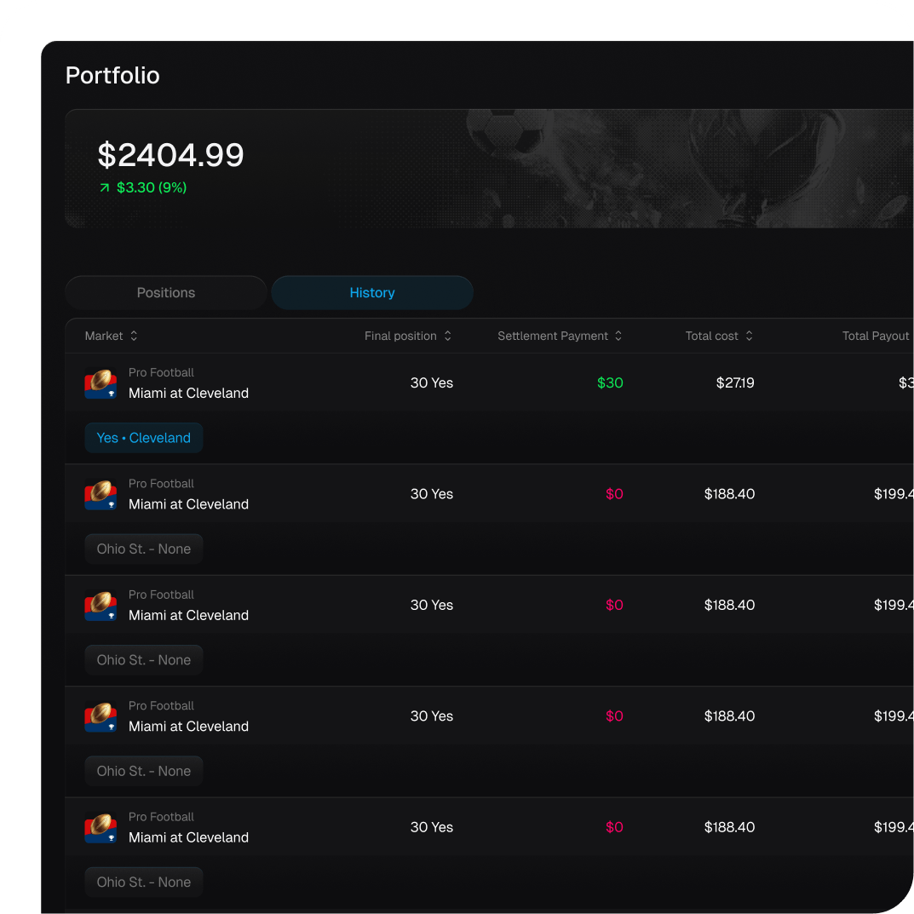The image size is (914, 914).
Task: Click the Total Payout sort icon
Action: (x=911, y=336)
